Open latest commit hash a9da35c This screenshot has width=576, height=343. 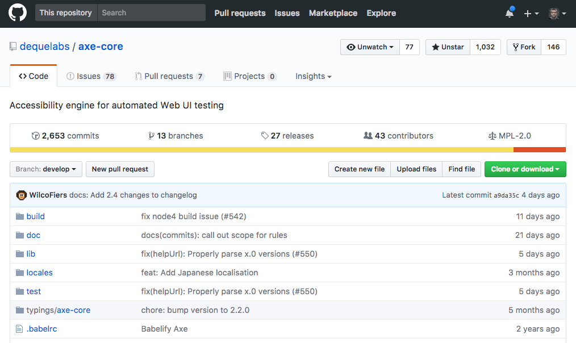tap(506, 195)
